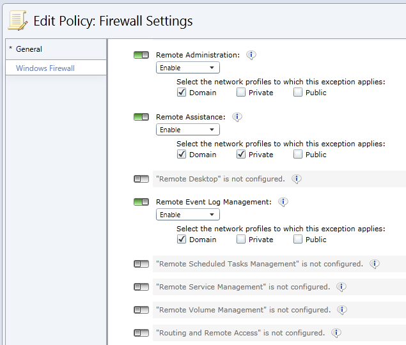Open Remote Administration Enable dropdown
The width and height of the screenshot is (406, 345).
(x=188, y=68)
